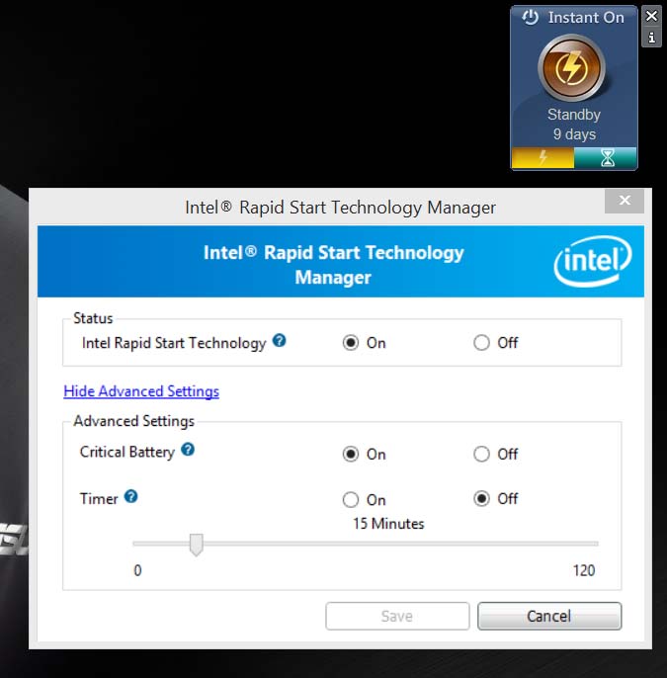Close the Rapid Start Technology Manager window

(x=625, y=201)
